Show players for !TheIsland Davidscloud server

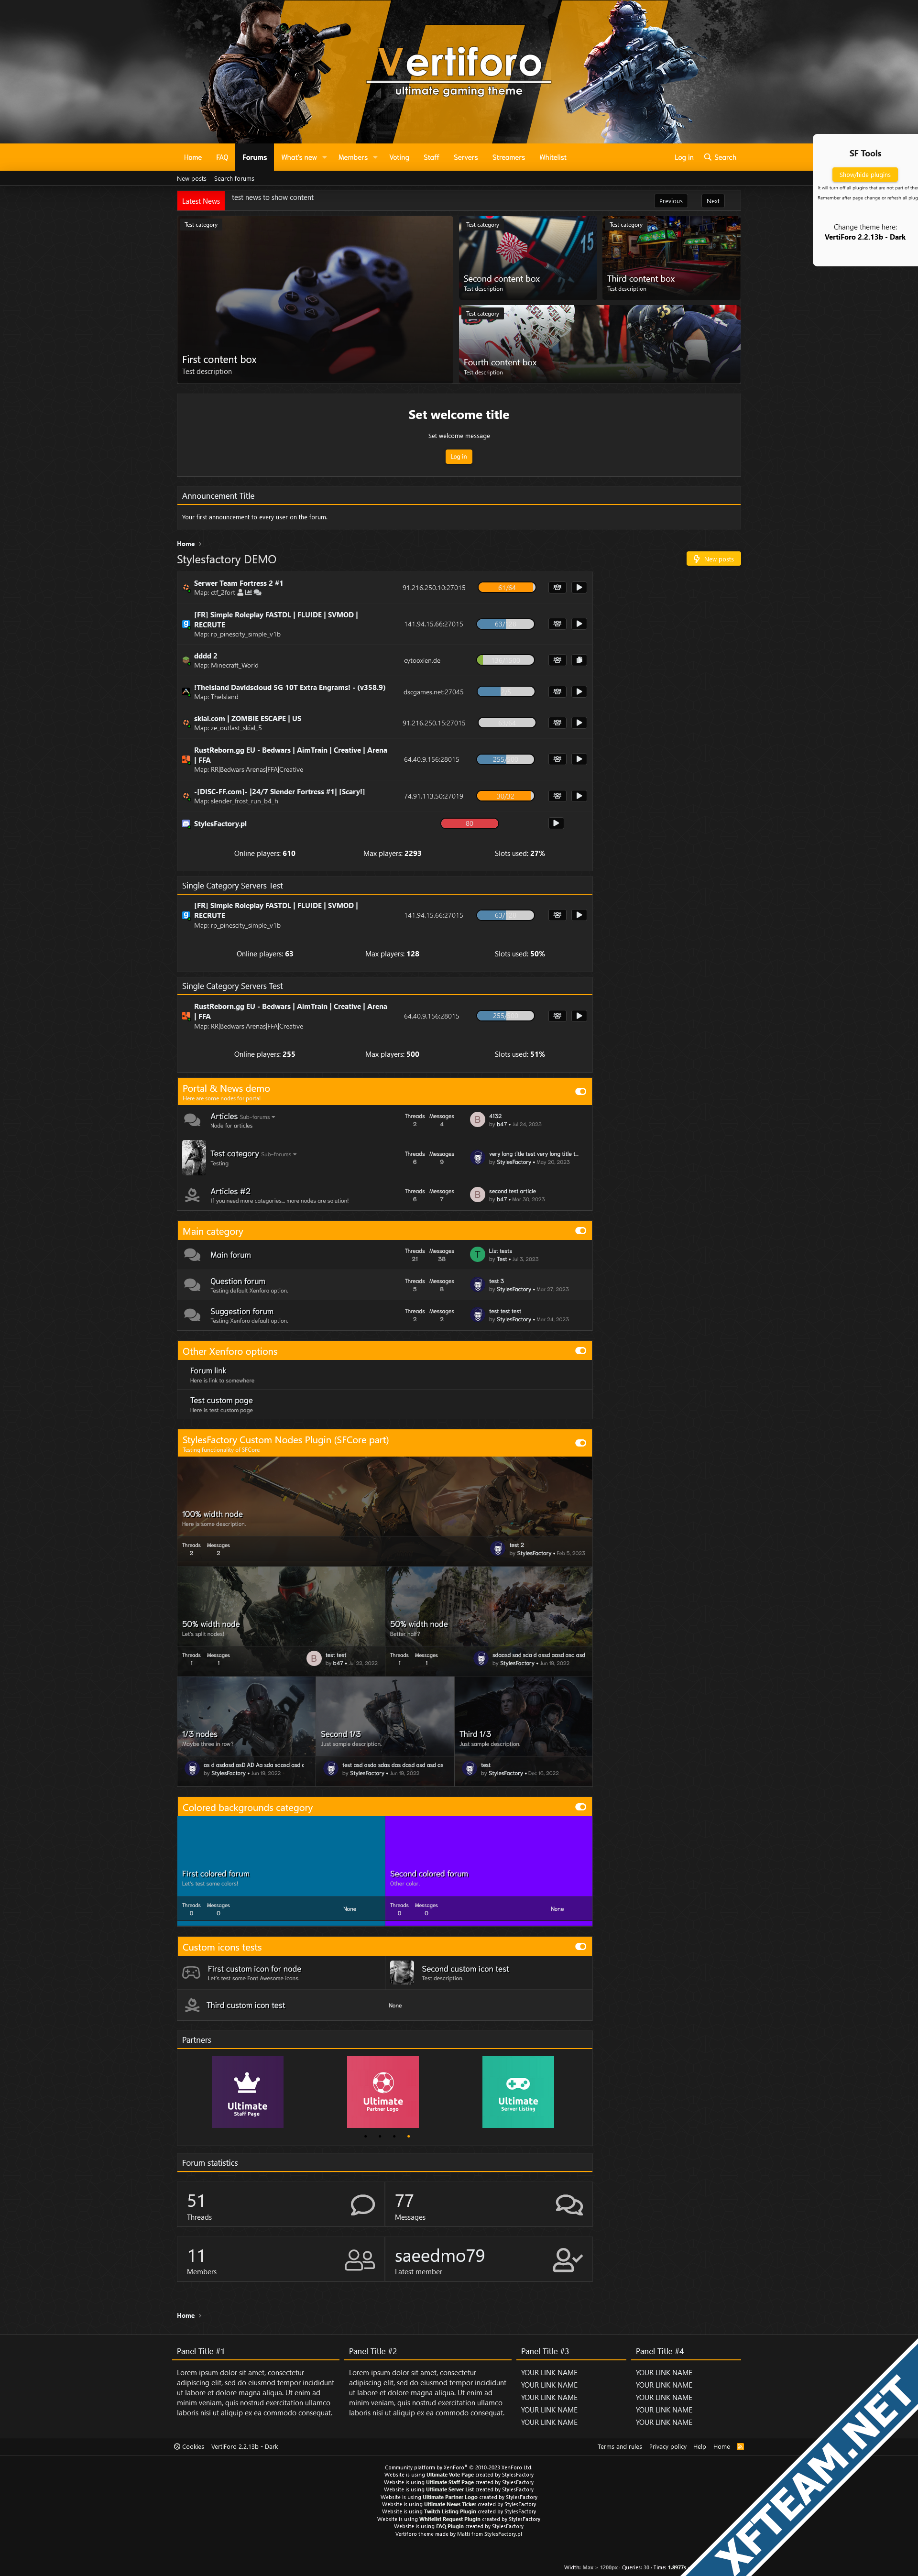[x=557, y=692]
